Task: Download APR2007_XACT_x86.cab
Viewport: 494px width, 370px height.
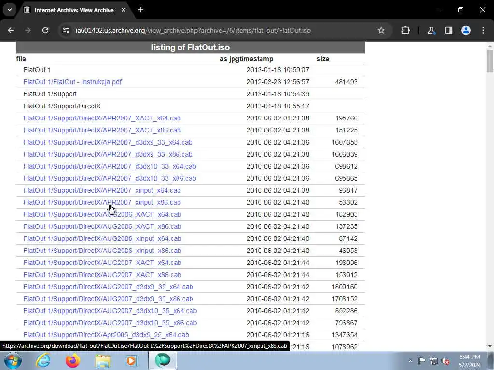Action: (x=102, y=130)
